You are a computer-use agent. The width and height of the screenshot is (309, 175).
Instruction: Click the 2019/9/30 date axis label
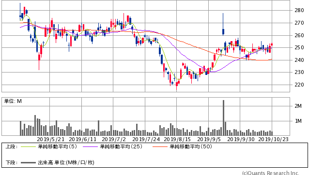[241, 139]
